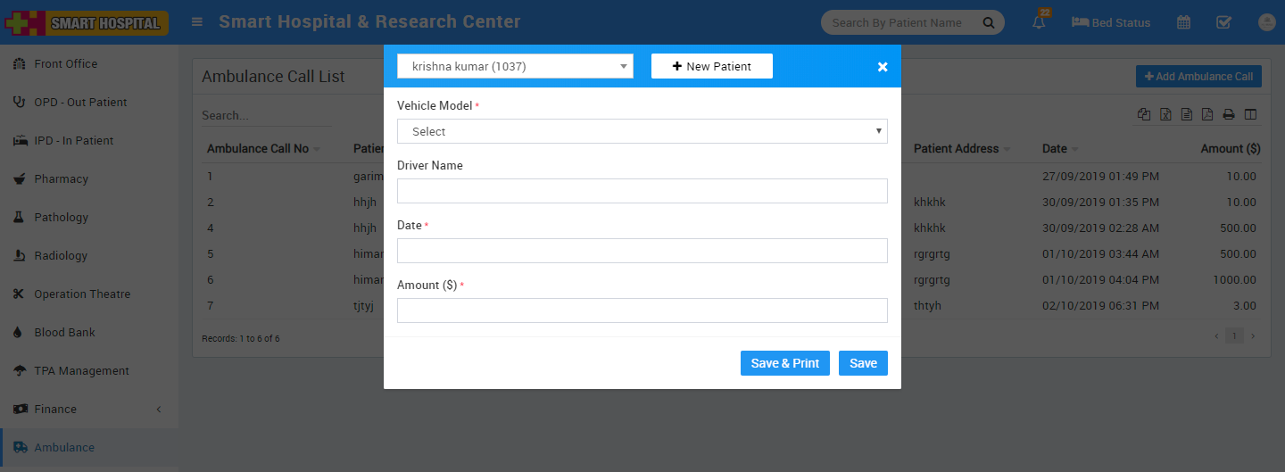Click the Driver Name input field

point(642,191)
